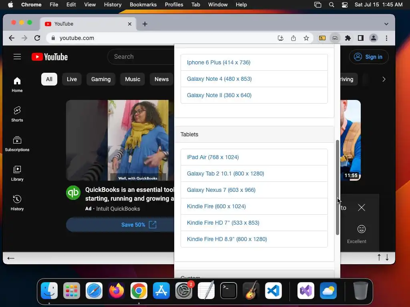Select the Excellent smiley rating
Image resolution: width=410 pixels, height=307 pixels.
coord(362,229)
